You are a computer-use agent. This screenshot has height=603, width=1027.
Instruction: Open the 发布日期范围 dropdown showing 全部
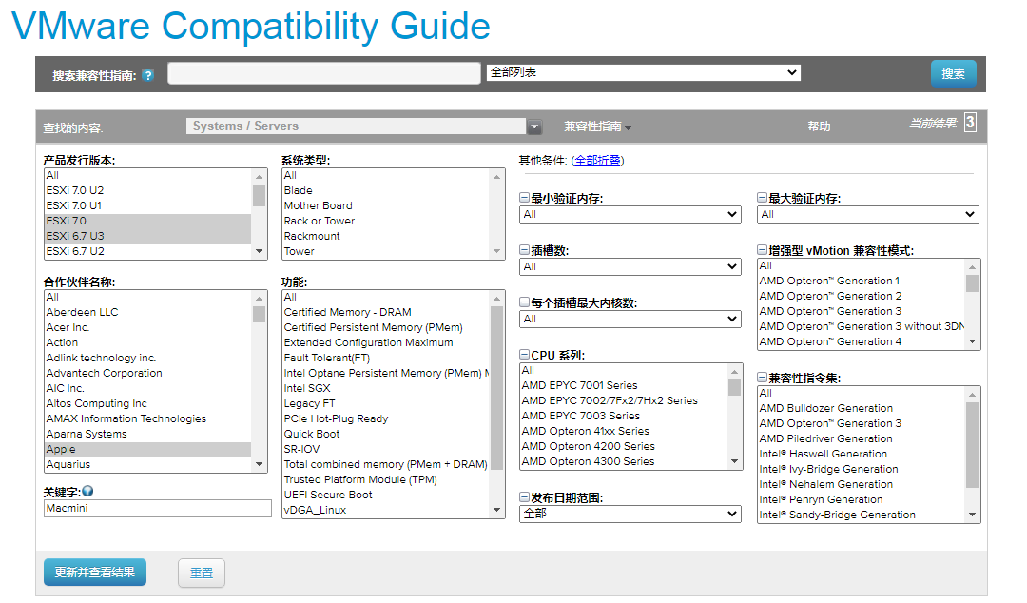630,514
